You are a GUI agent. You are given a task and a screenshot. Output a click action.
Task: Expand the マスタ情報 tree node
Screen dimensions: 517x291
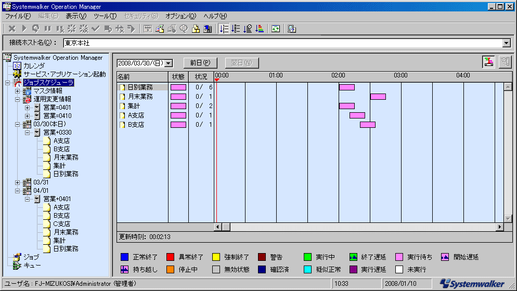pos(18,91)
